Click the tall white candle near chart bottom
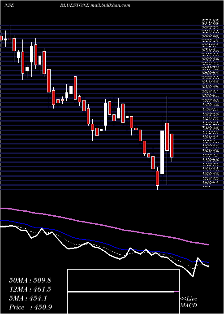Image resolution: width=224 pixels, height=314 pixels. tap(162, 152)
